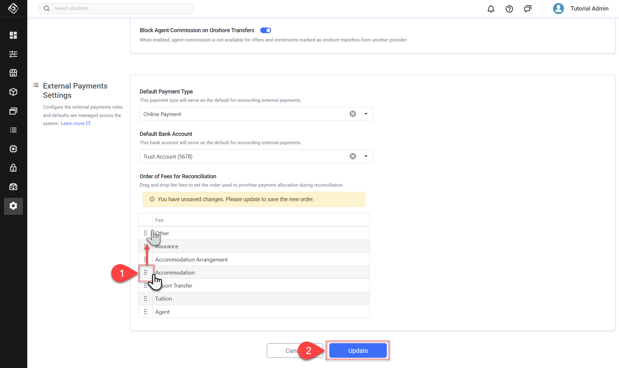Click the help question mark icon
Viewport: 619px width, 368px height.
pos(509,9)
